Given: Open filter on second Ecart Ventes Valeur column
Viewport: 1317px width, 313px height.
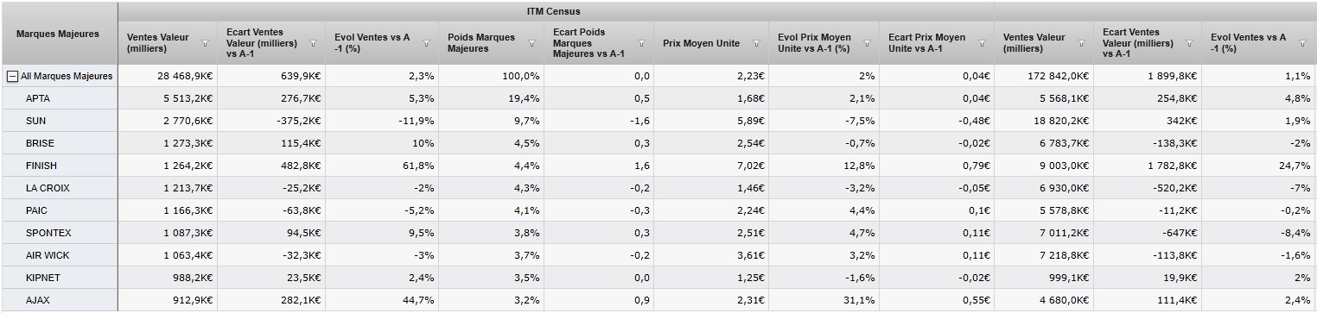Looking at the screenshot, I should (x=1190, y=43).
